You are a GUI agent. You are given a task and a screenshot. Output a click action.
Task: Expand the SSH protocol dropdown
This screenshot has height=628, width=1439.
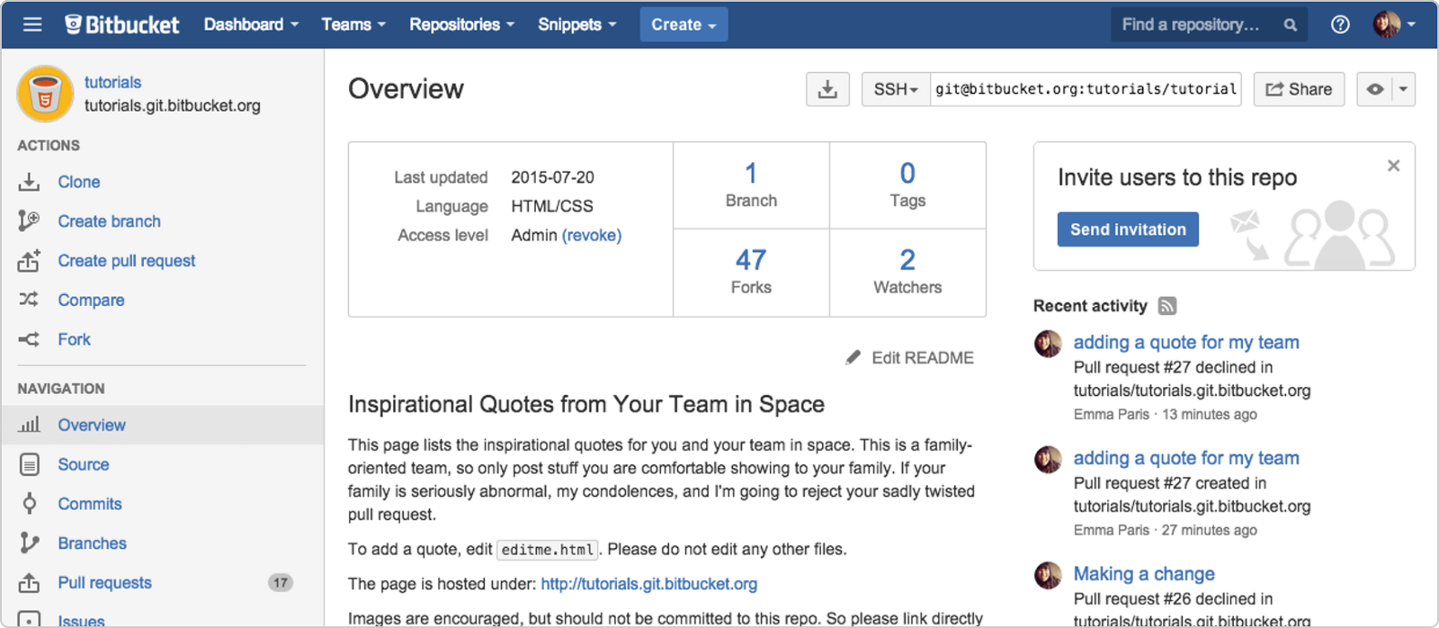896,89
